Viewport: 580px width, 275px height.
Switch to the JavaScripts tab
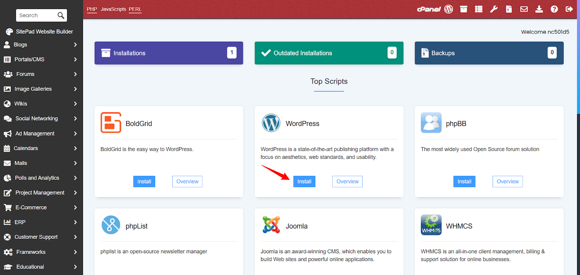[x=113, y=9]
